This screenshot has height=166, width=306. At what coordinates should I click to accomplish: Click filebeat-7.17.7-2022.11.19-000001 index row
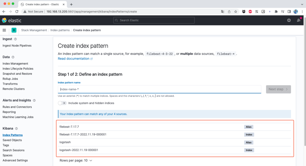(175, 135)
